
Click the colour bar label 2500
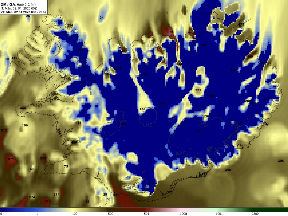point(255,214)
